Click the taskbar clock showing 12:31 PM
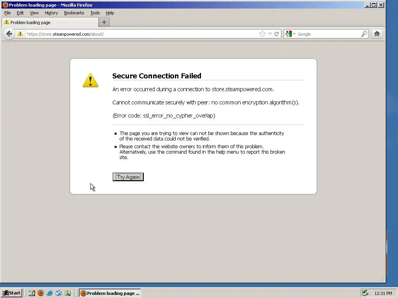Screen dimensions: 398x298 pyautogui.click(x=383, y=293)
